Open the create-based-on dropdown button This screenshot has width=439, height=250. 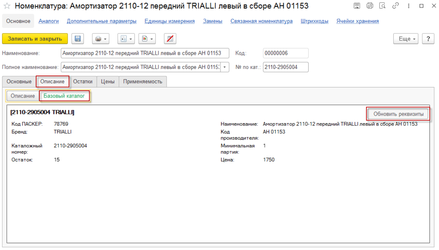(126, 39)
